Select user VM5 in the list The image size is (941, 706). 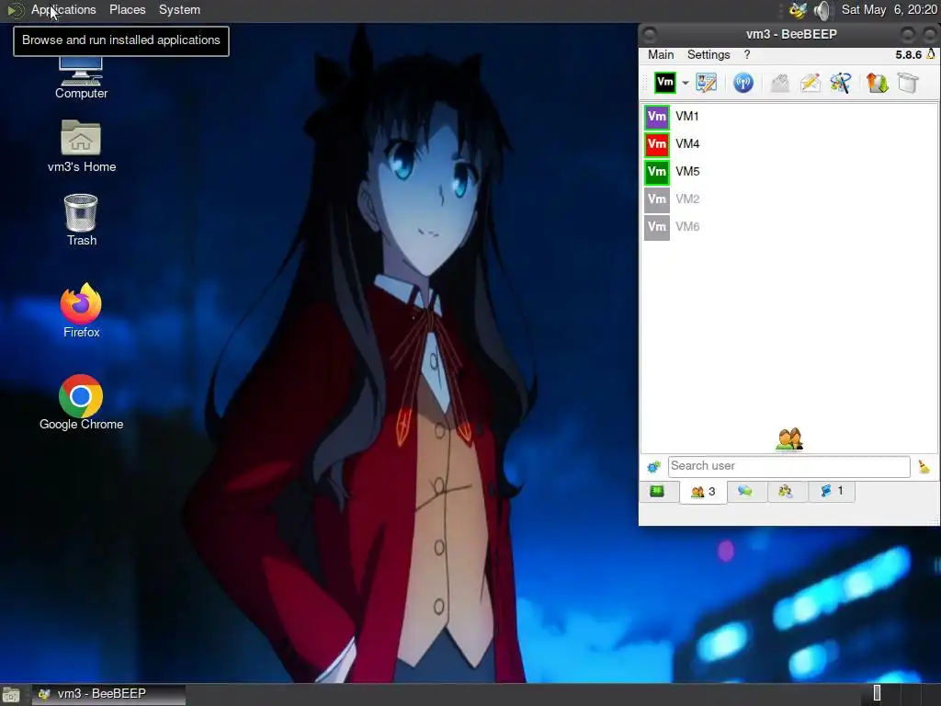coord(789,172)
